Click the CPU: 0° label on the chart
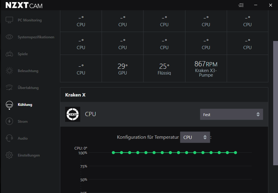Viewport: 278px width, 193px height. coord(81,148)
